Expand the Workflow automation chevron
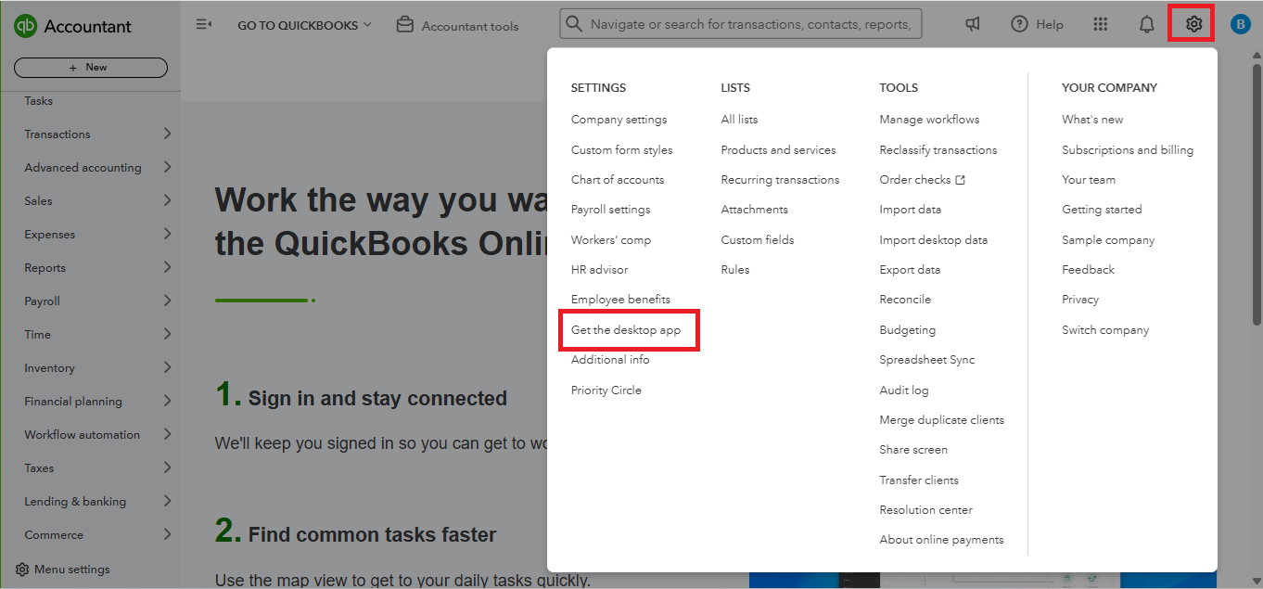 coord(167,434)
